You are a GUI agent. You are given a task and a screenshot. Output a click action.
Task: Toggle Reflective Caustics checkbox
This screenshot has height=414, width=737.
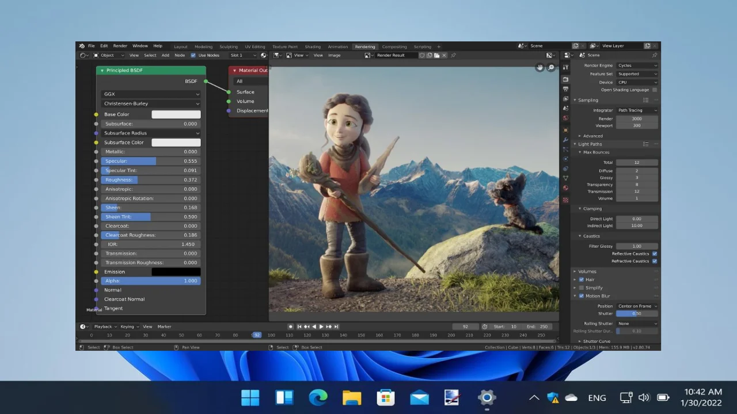655,254
